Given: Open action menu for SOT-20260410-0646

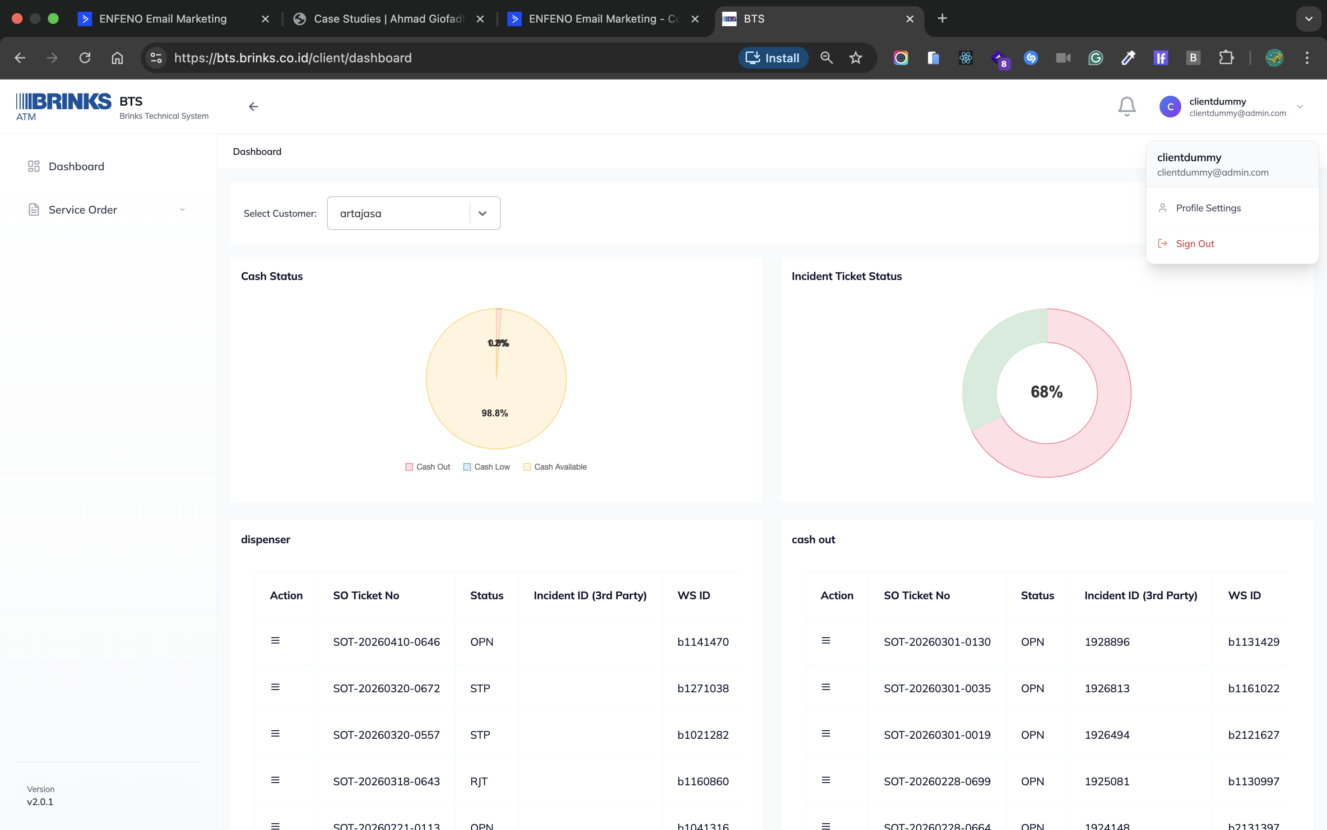Looking at the screenshot, I should [275, 641].
